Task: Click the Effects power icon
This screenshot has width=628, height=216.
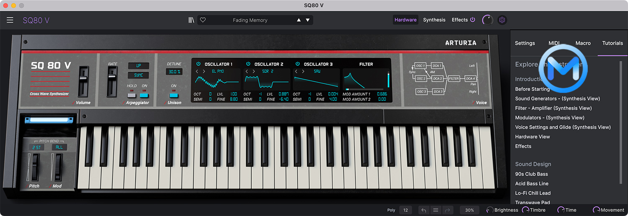Action: (473, 20)
